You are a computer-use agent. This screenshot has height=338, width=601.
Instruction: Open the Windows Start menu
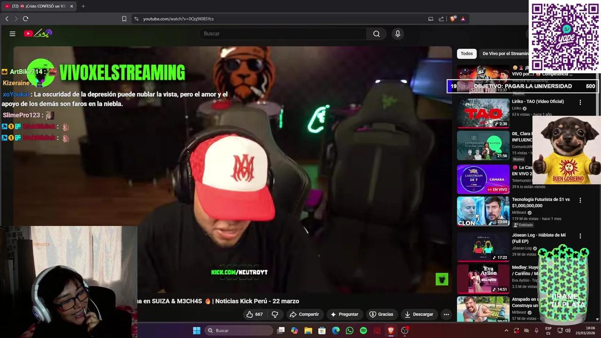point(197,330)
